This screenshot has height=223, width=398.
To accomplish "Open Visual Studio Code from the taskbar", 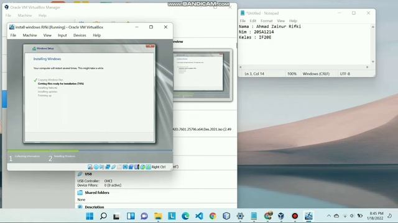I will click(199, 216).
